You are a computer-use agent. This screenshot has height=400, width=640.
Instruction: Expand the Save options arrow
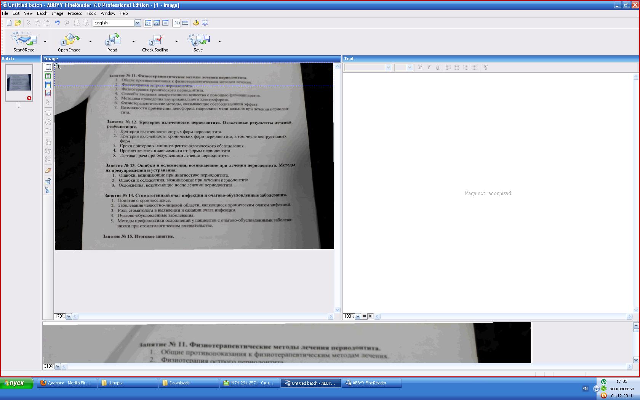219,42
